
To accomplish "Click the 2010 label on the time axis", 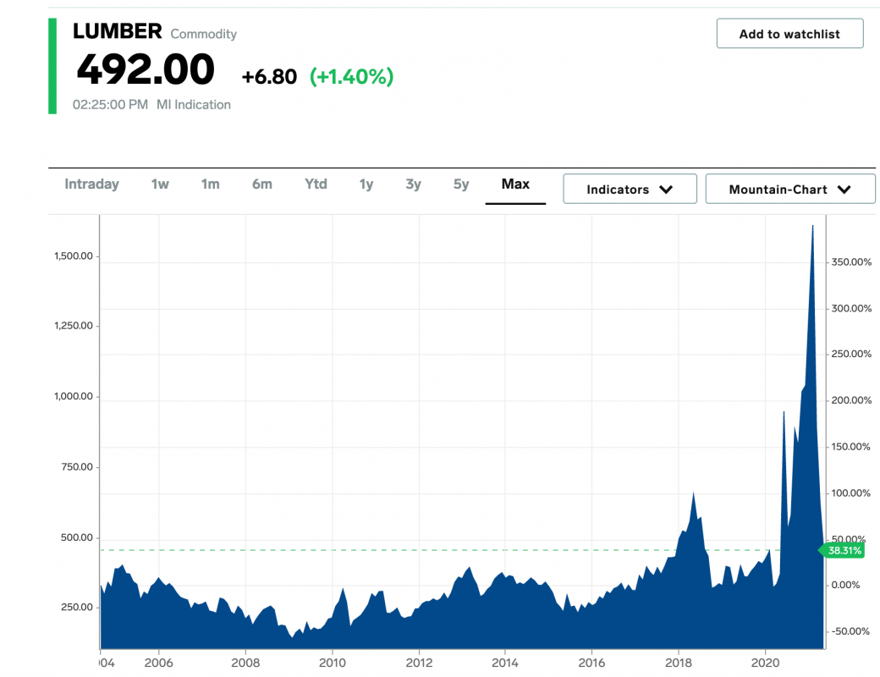I will pyautogui.click(x=333, y=663).
